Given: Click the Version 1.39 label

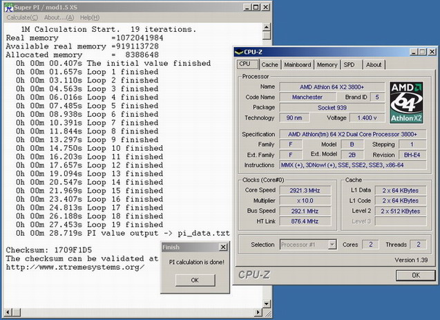Looking at the screenshot, I should pos(411,260).
